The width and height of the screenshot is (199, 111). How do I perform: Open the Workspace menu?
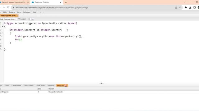[x=27, y=12]
